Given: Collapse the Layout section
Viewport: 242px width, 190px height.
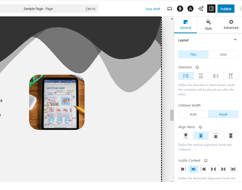Looking at the screenshot, I should click(x=235, y=40).
